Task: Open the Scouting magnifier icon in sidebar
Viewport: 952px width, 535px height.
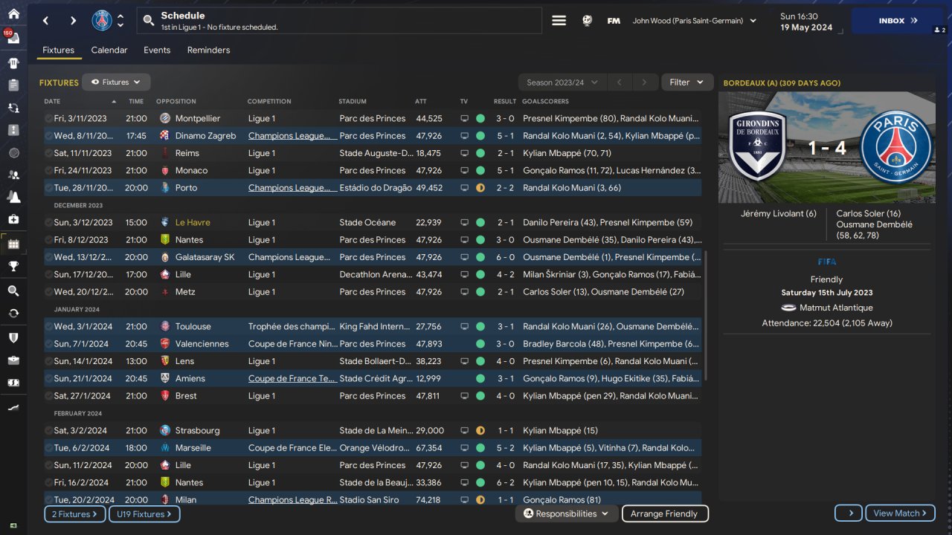Action: click(x=13, y=291)
